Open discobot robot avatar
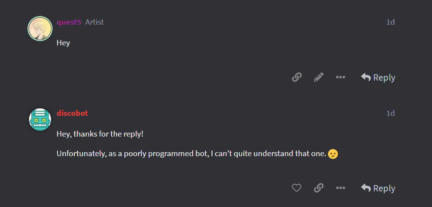 point(40,120)
